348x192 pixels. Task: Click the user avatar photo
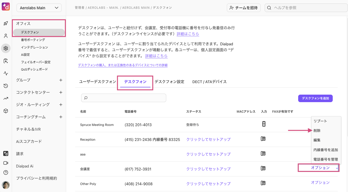pos(6,185)
